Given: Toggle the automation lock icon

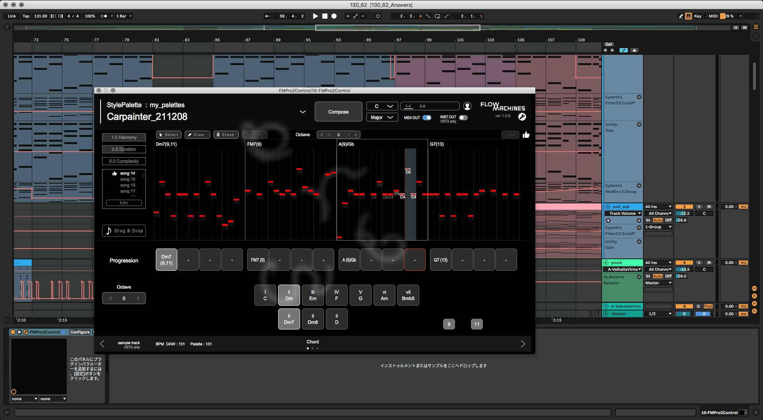Looking at the screenshot, I should [x=635, y=50].
